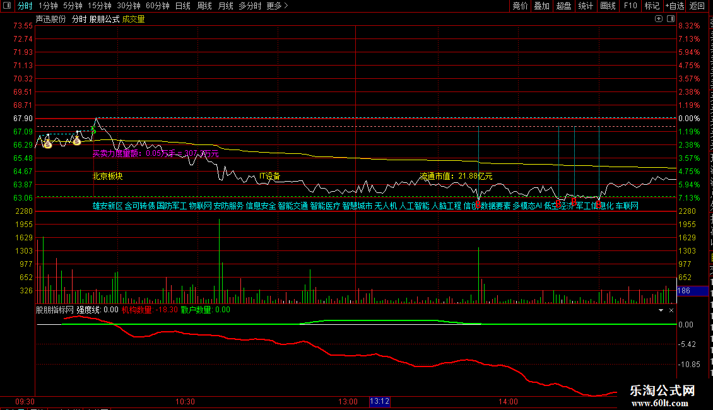
Task: Close the 股朋指标网 indicator panel
Action: coord(671,310)
